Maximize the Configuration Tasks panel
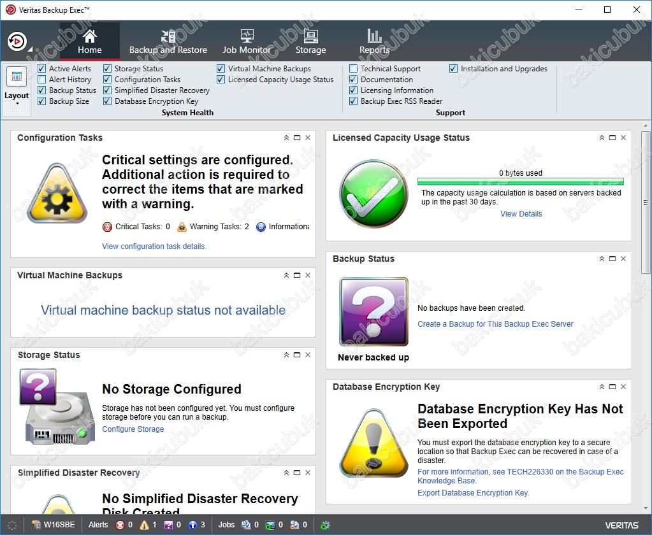 coord(297,138)
